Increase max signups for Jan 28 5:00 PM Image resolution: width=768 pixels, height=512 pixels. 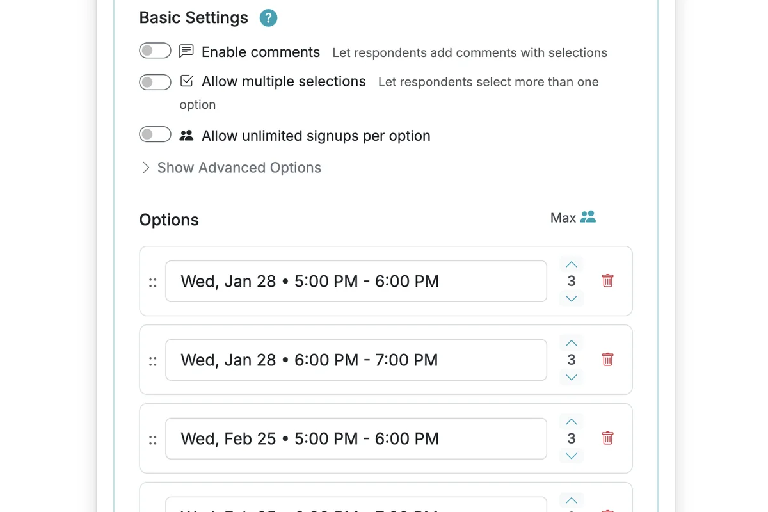pyautogui.click(x=571, y=264)
